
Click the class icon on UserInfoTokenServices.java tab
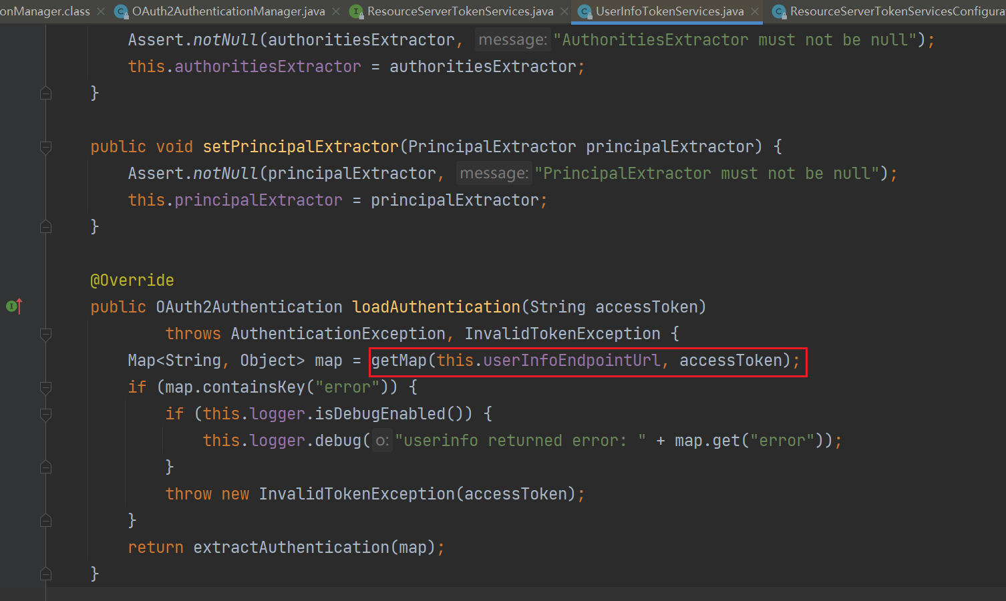click(x=584, y=11)
